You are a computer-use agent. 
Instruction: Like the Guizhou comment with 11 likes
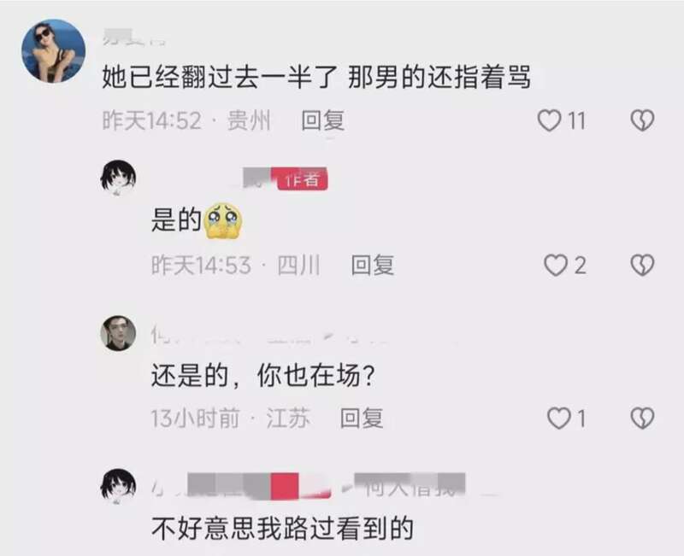coord(549,120)
